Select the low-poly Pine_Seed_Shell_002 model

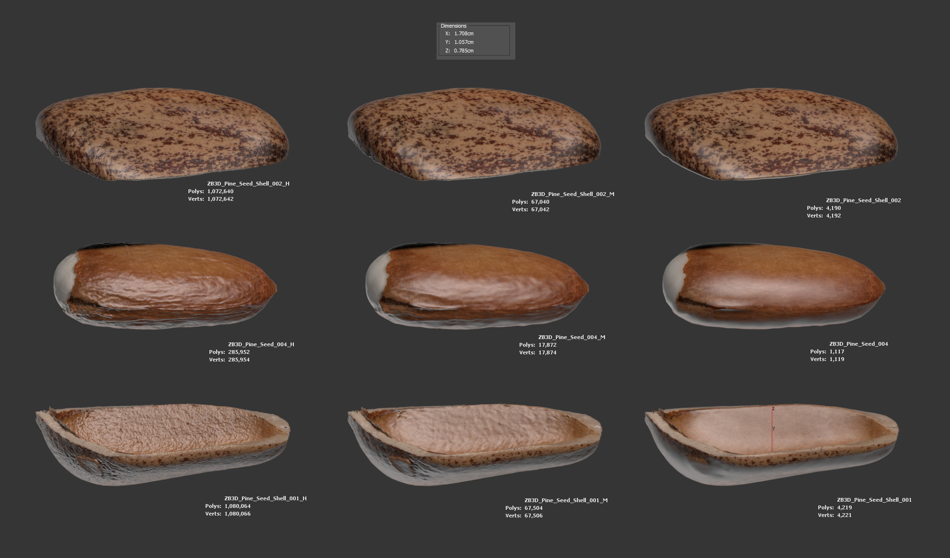771,134
